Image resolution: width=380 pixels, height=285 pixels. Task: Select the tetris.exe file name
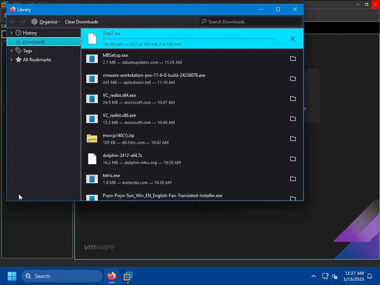pos(111,176)
